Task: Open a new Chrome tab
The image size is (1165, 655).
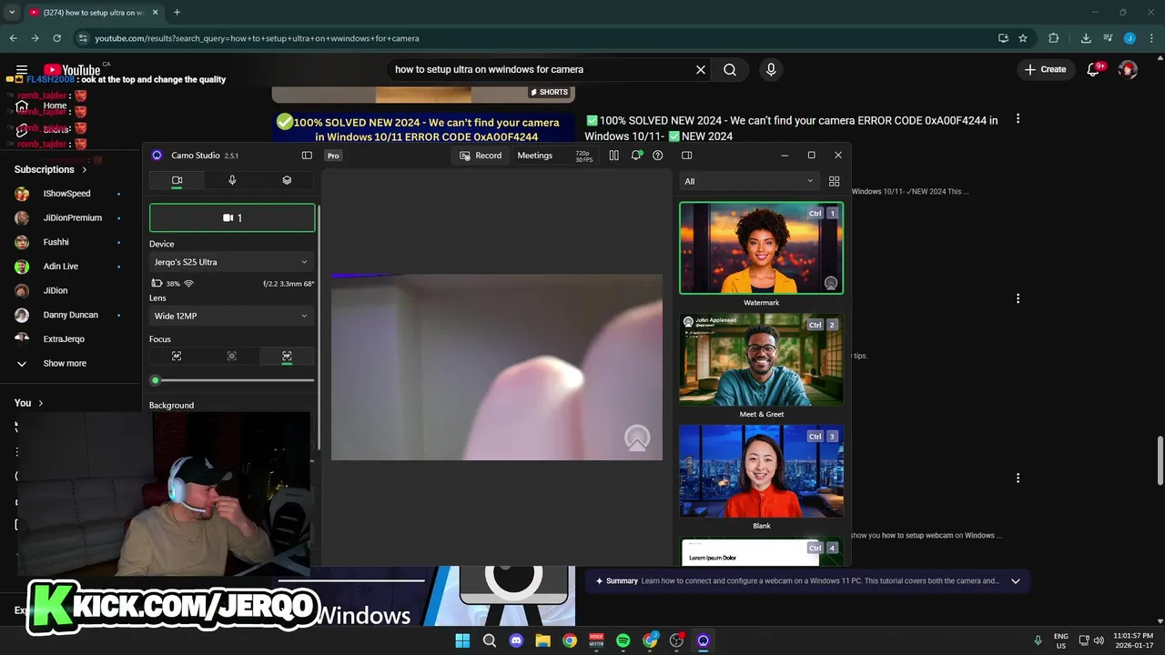Action: click(x=177, y=13)
